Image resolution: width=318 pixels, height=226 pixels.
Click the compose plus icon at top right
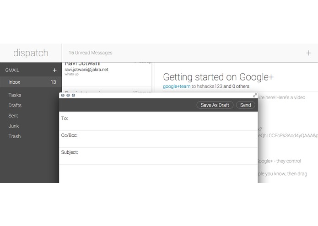point(308,53)
